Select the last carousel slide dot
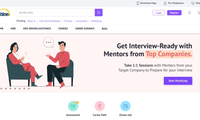The width and height of the screenshot is (200, 120). click(29, 88)
